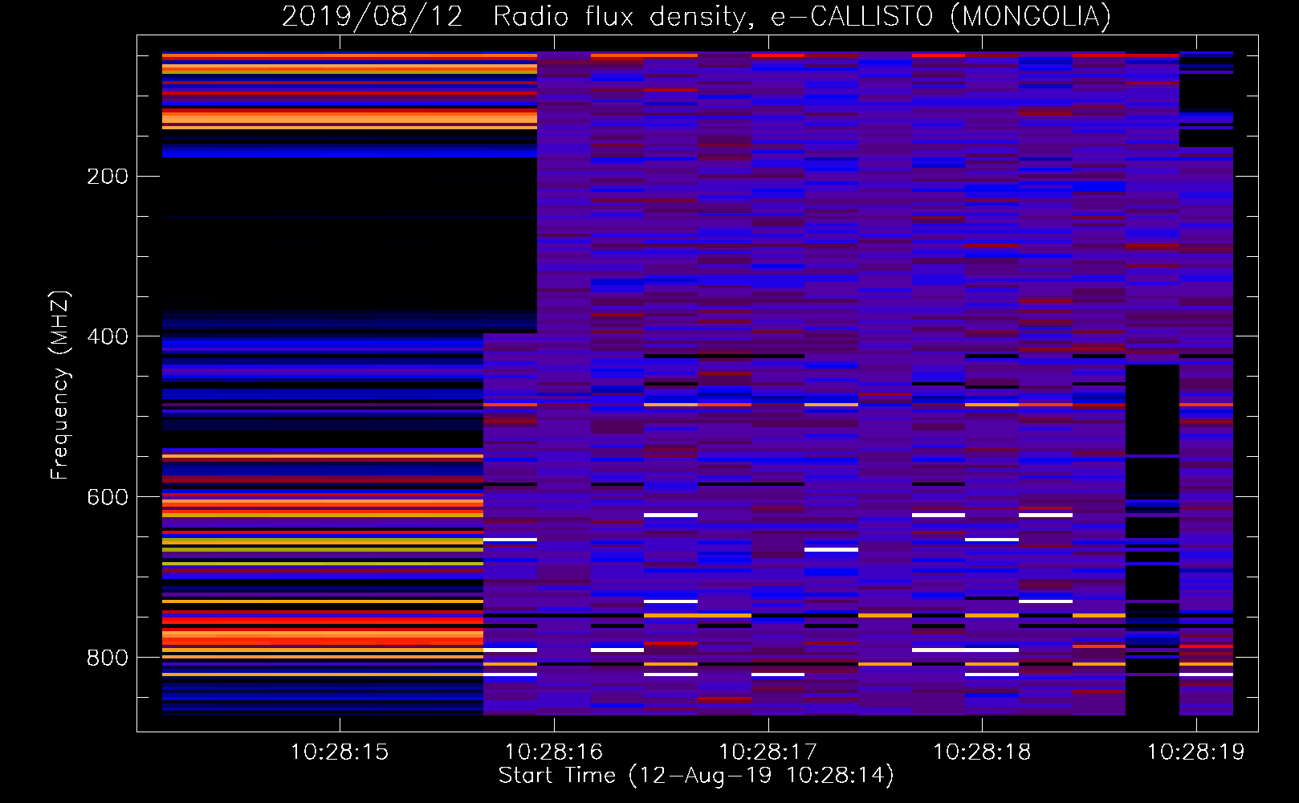Click the time label '10:28:15'
This screenshot has width=1299, height=803.
point(340,752)
